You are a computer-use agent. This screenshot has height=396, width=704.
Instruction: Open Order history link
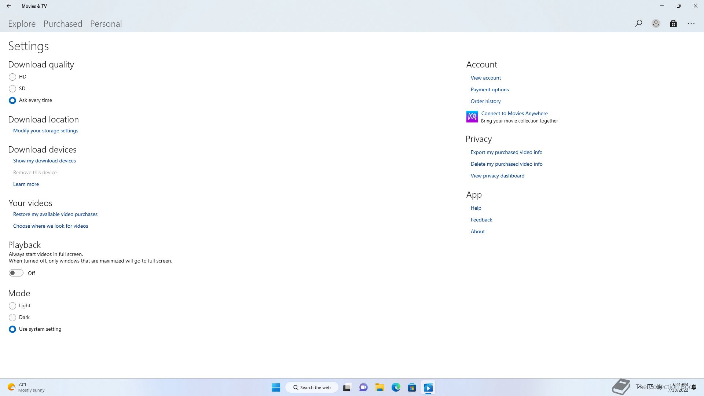486,101
